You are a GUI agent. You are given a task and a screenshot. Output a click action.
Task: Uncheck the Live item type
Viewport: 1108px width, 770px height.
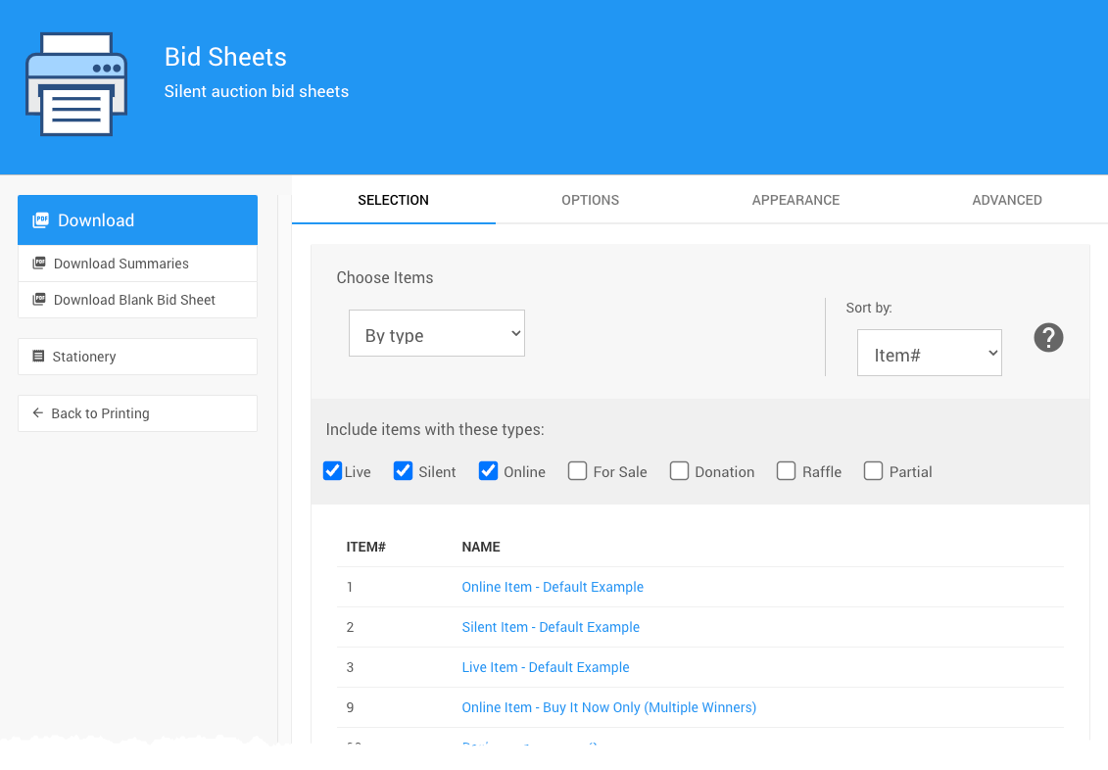click(332, 471)
